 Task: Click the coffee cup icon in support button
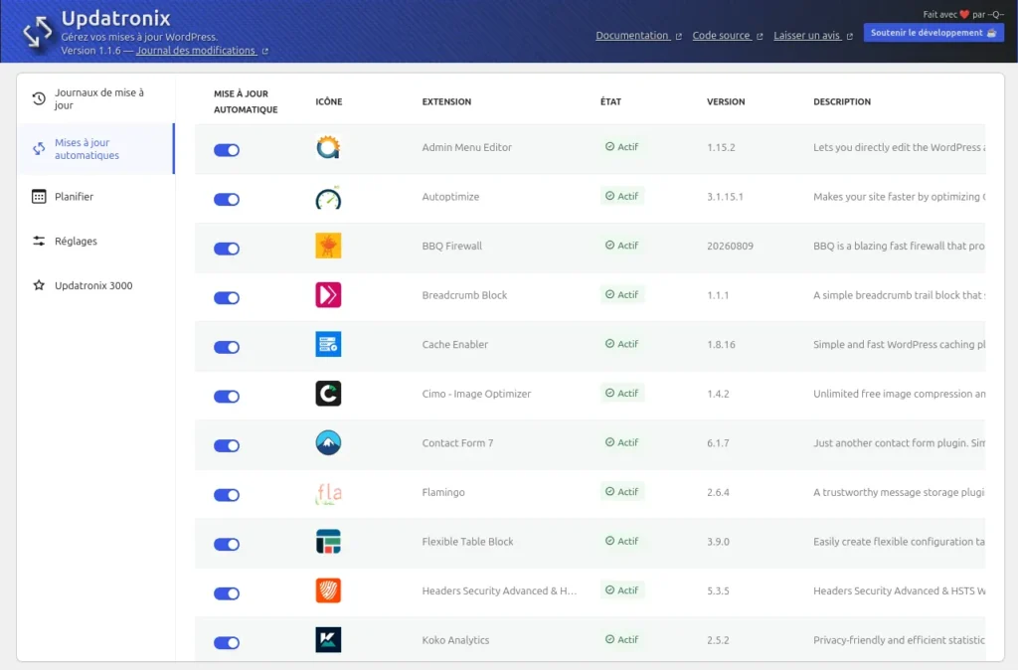click(x=991, y=33)
